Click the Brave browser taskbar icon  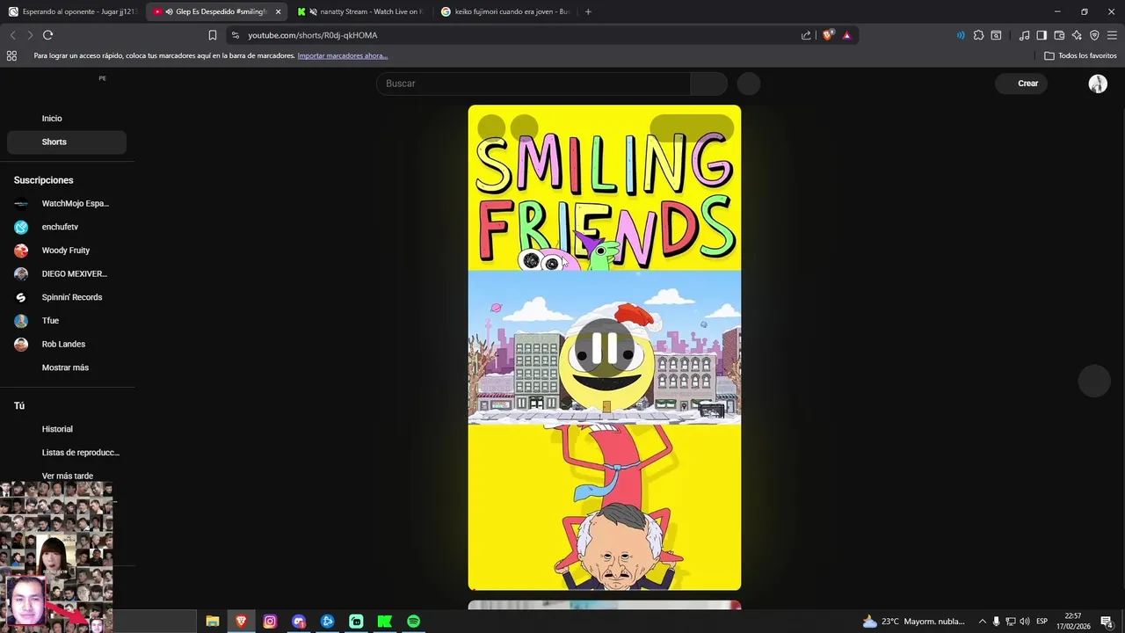[241, 622]
